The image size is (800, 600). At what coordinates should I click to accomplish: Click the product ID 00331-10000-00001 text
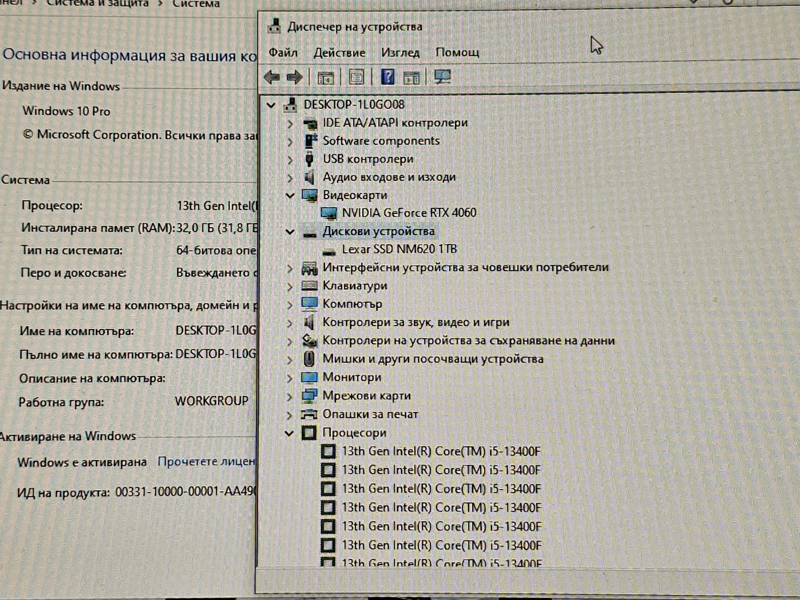(186, 492)
